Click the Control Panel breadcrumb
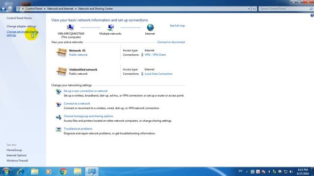314x176 pixels. (x=34, y=9)
